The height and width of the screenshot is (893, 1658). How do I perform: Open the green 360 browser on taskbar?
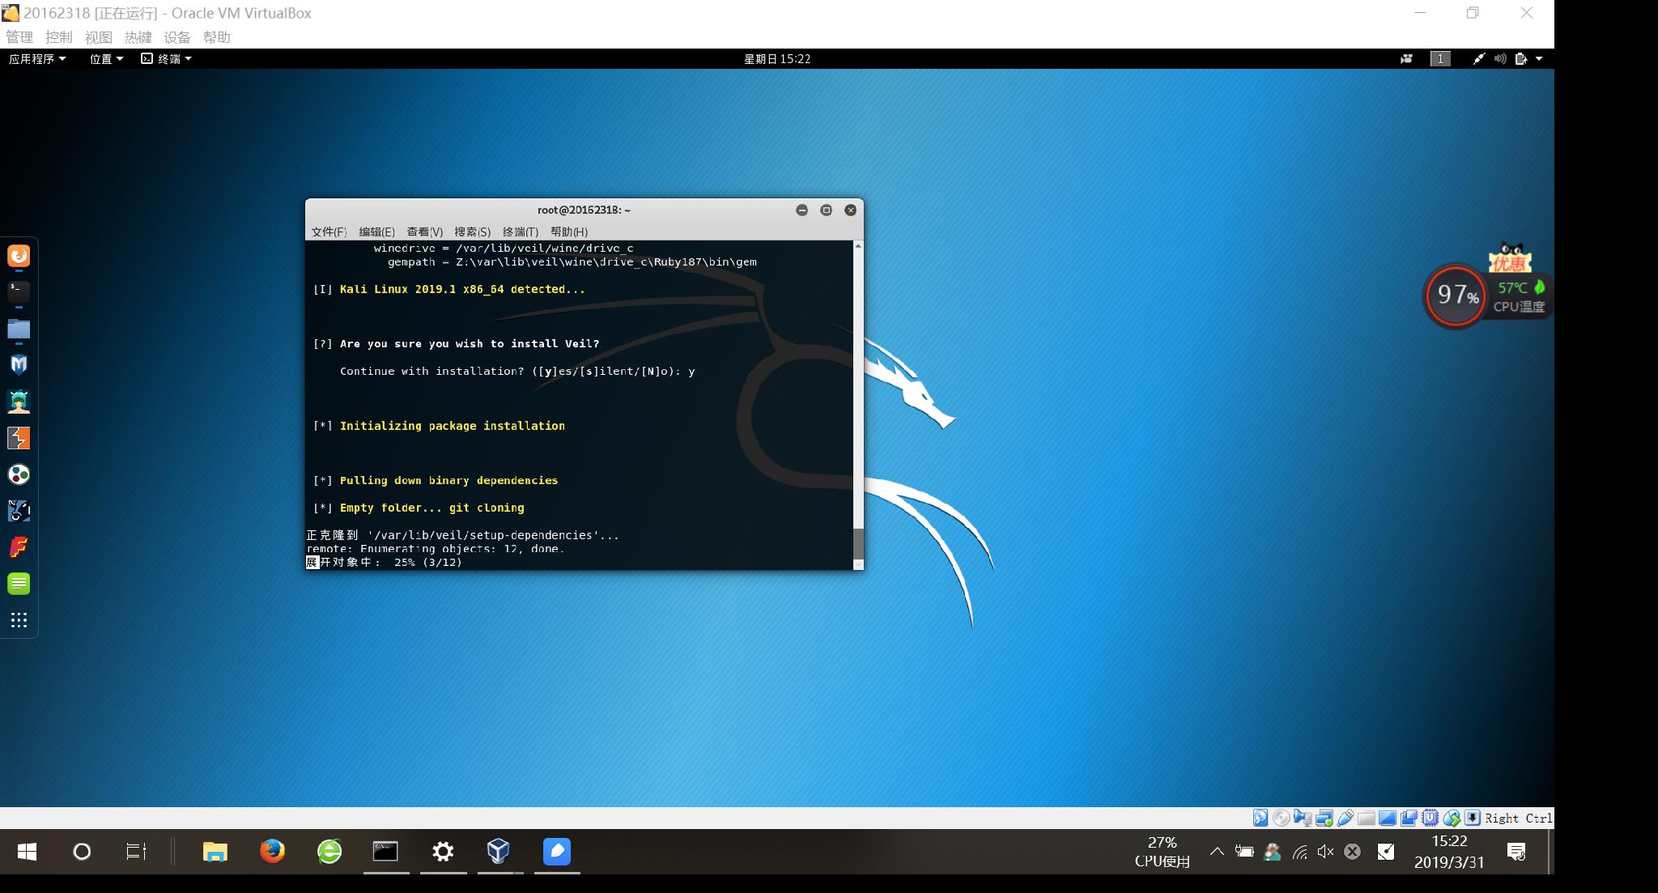(x=329, y=851)
